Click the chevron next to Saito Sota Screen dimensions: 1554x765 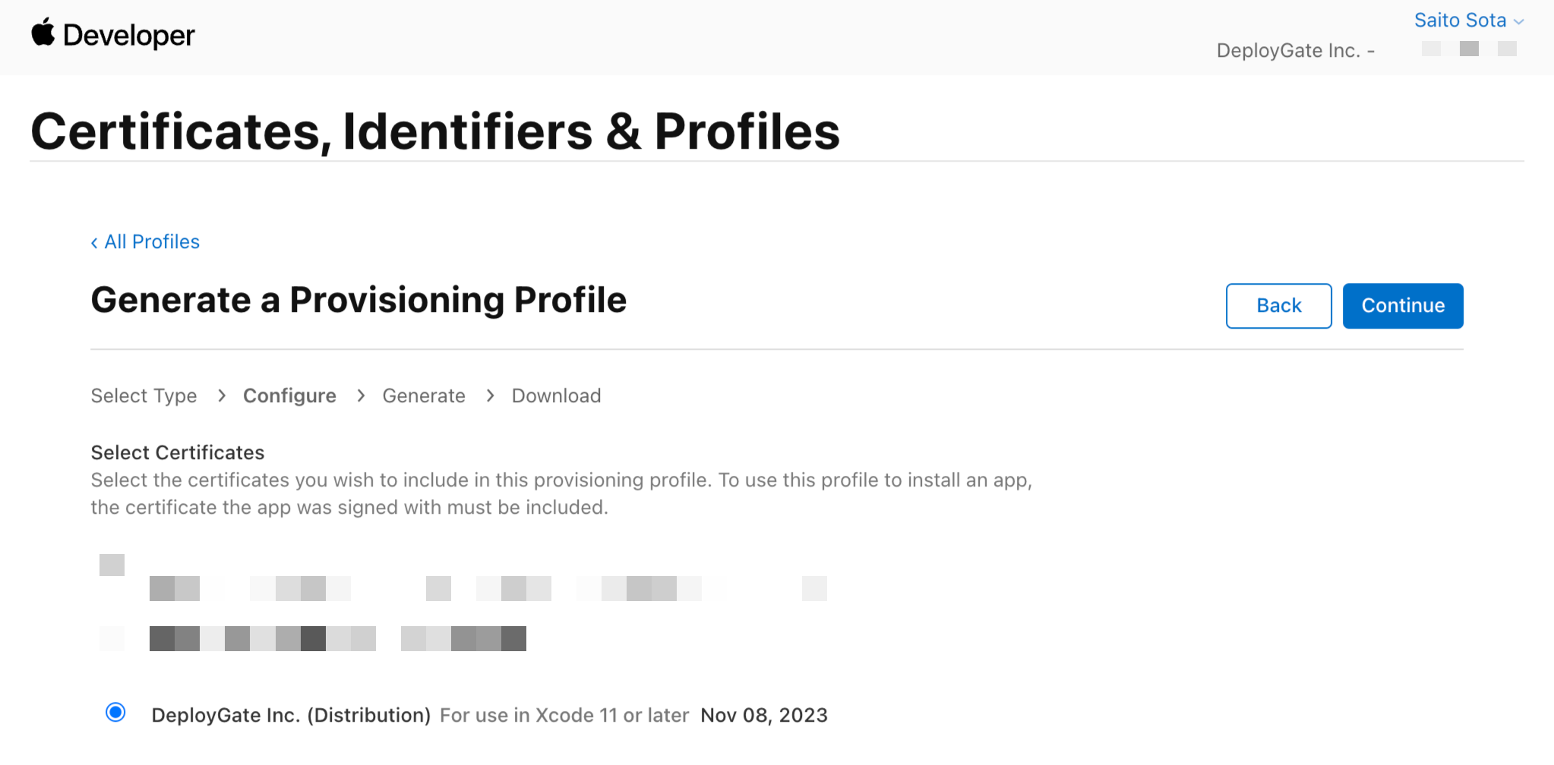1518,20
